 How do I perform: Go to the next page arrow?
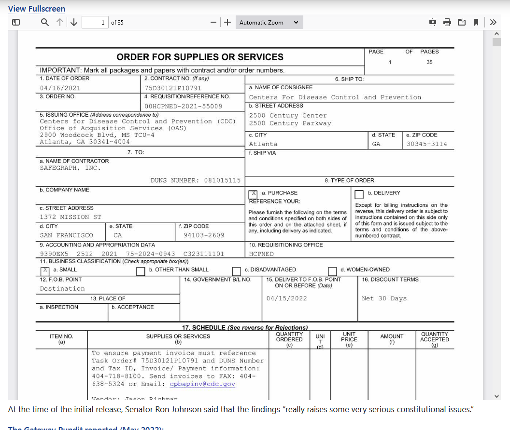tap(74, 22)
